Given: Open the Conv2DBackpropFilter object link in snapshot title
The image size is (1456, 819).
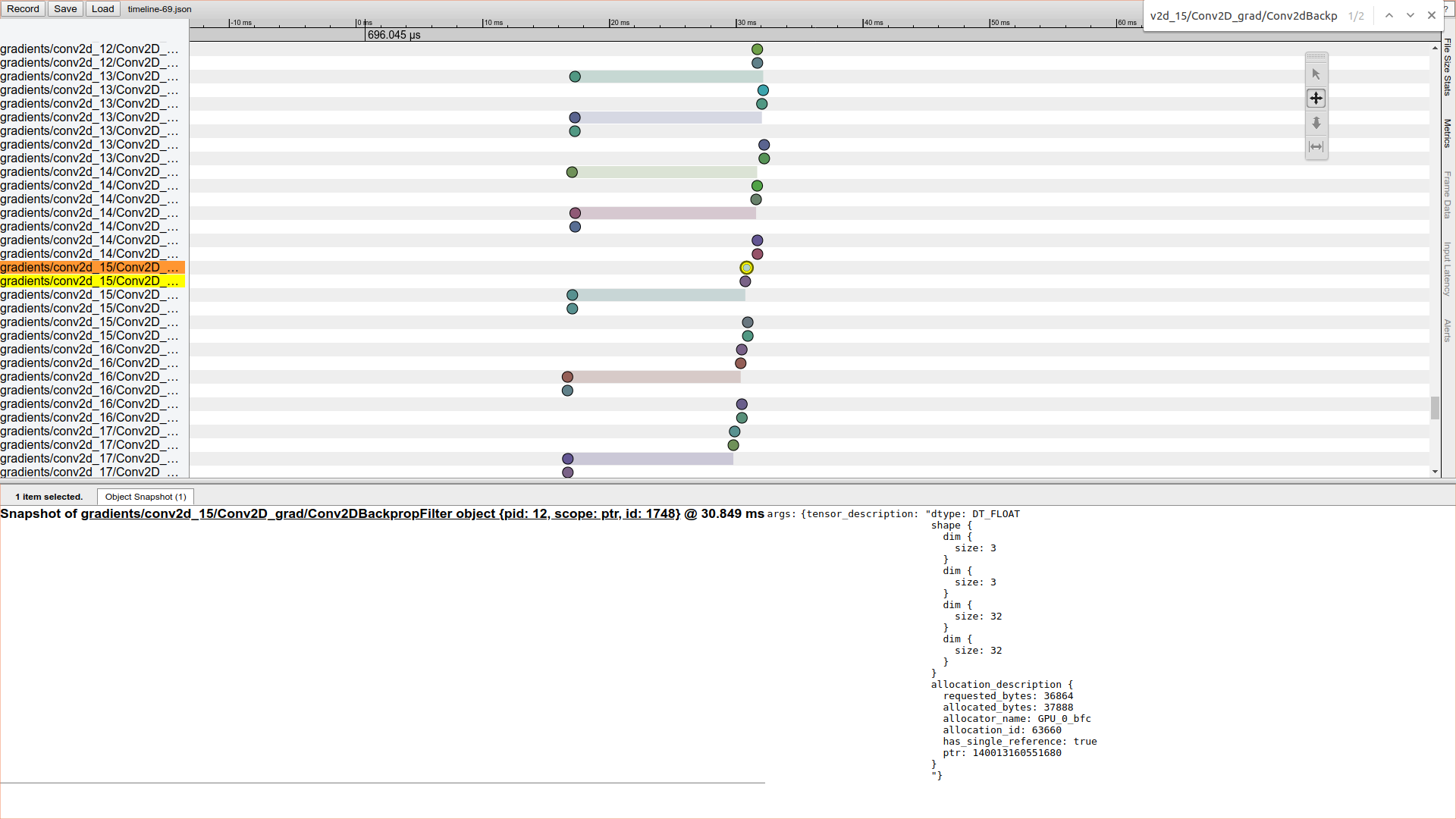Looking at the screenshot, I should coord(381,514).
